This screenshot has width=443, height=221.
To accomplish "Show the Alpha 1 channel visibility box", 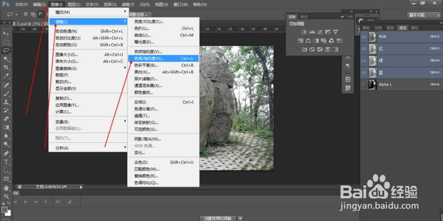I will (x=364, y=84).
